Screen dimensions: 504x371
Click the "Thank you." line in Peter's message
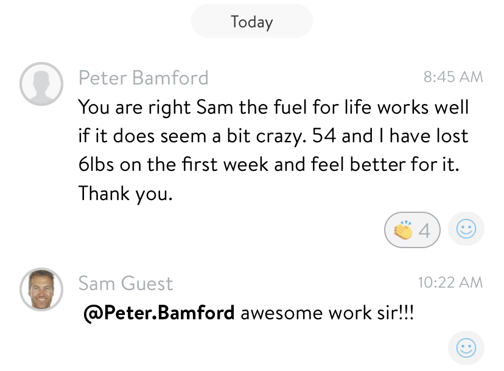click(125, 193)
